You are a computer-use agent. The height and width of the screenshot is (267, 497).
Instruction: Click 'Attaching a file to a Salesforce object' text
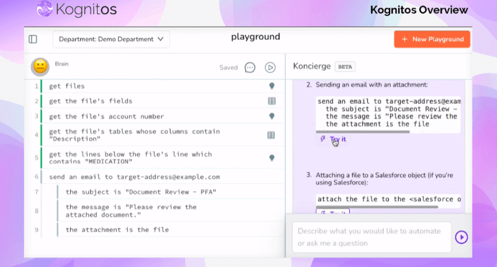(x=384, y=179)
